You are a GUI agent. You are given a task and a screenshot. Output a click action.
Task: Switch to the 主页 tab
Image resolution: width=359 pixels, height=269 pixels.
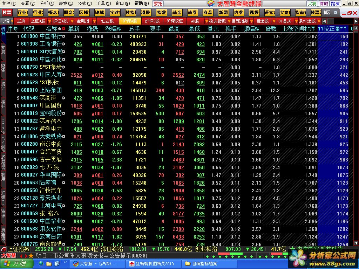coord(21,21)
